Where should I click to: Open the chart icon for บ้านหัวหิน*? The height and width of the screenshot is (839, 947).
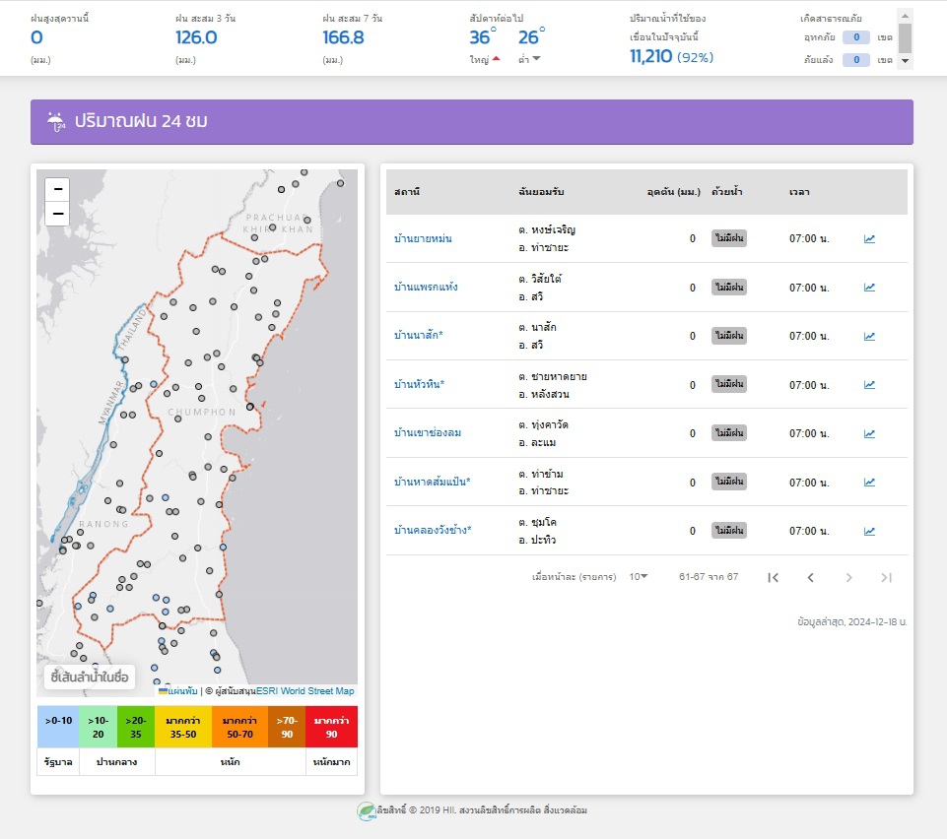point(869,384)
